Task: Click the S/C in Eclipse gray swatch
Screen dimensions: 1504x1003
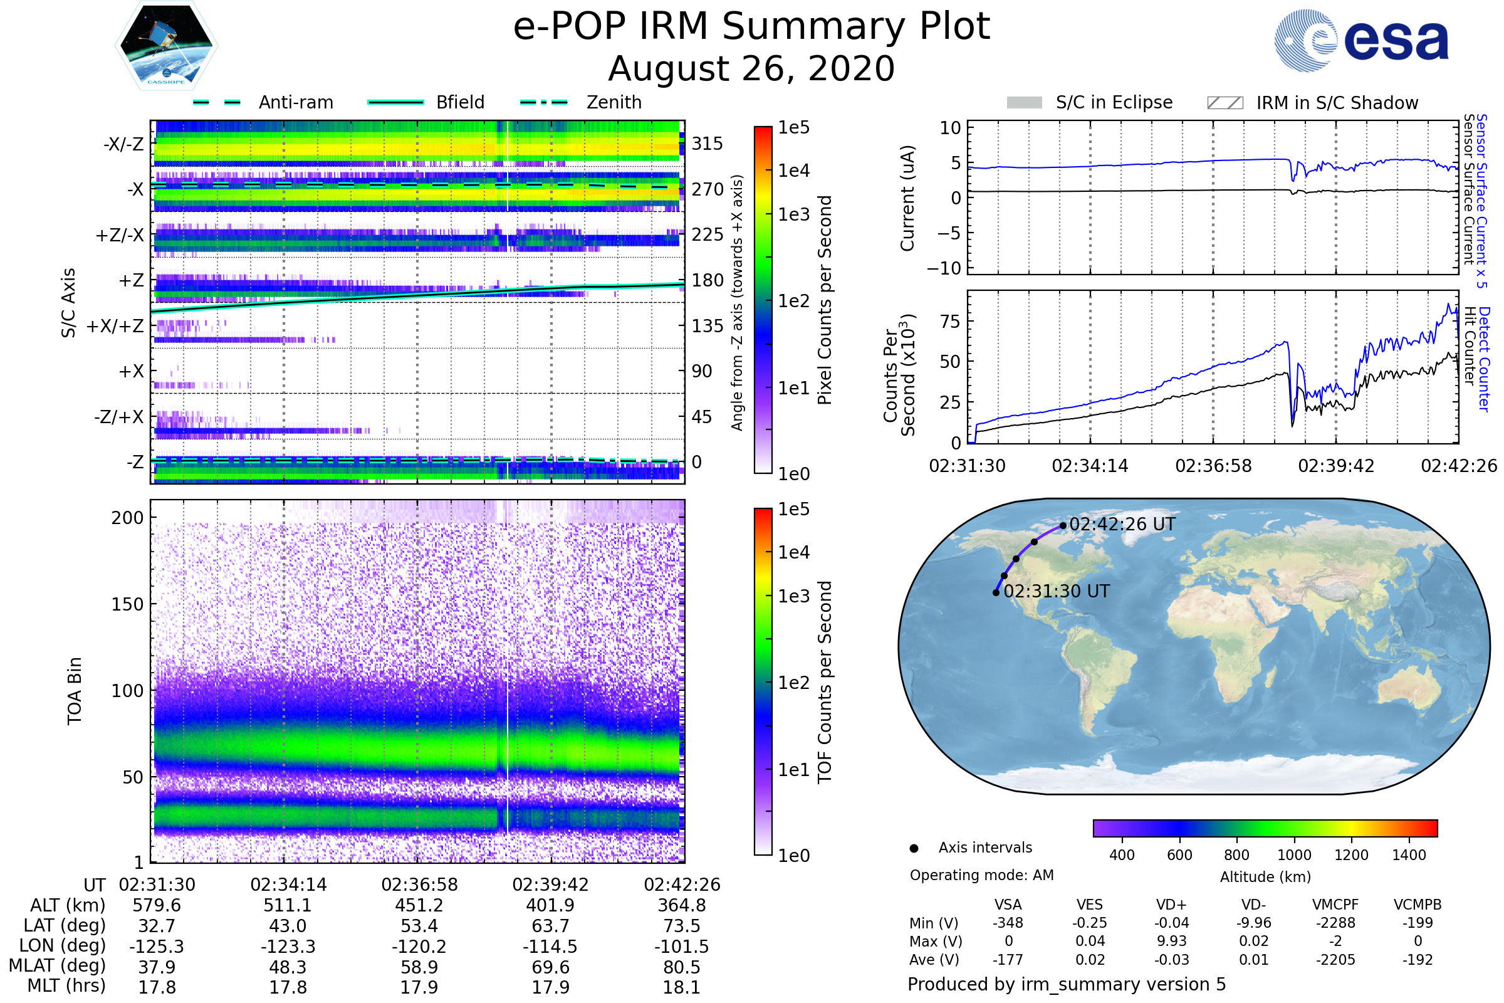Action: point(1024,103)
